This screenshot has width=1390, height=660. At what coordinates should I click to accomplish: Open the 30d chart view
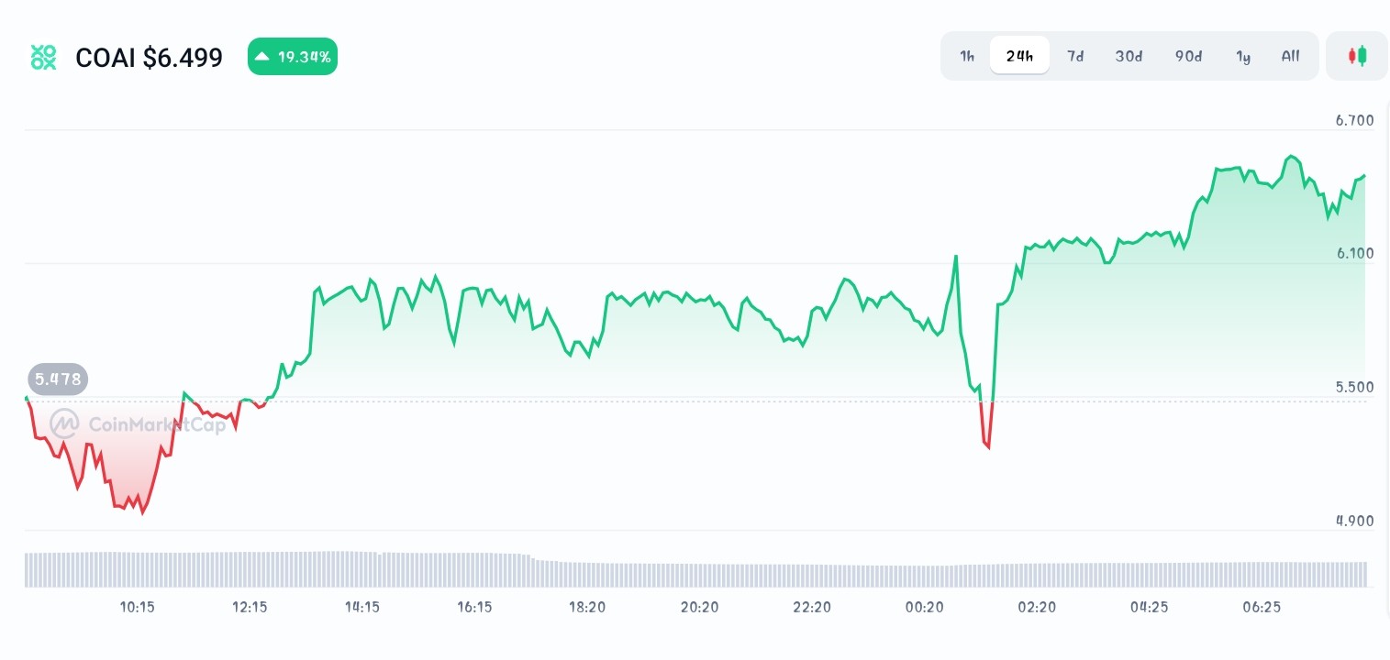pyautogui.click(x=1129, y=56)
